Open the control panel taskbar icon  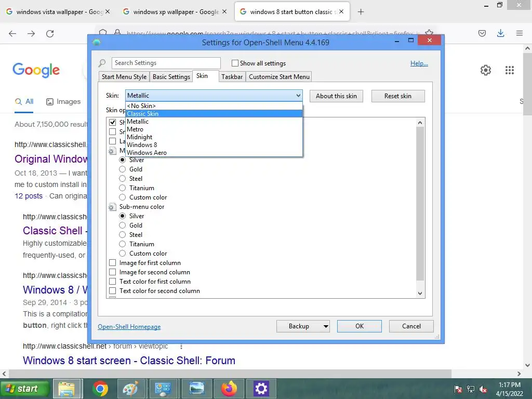point(163,389)
